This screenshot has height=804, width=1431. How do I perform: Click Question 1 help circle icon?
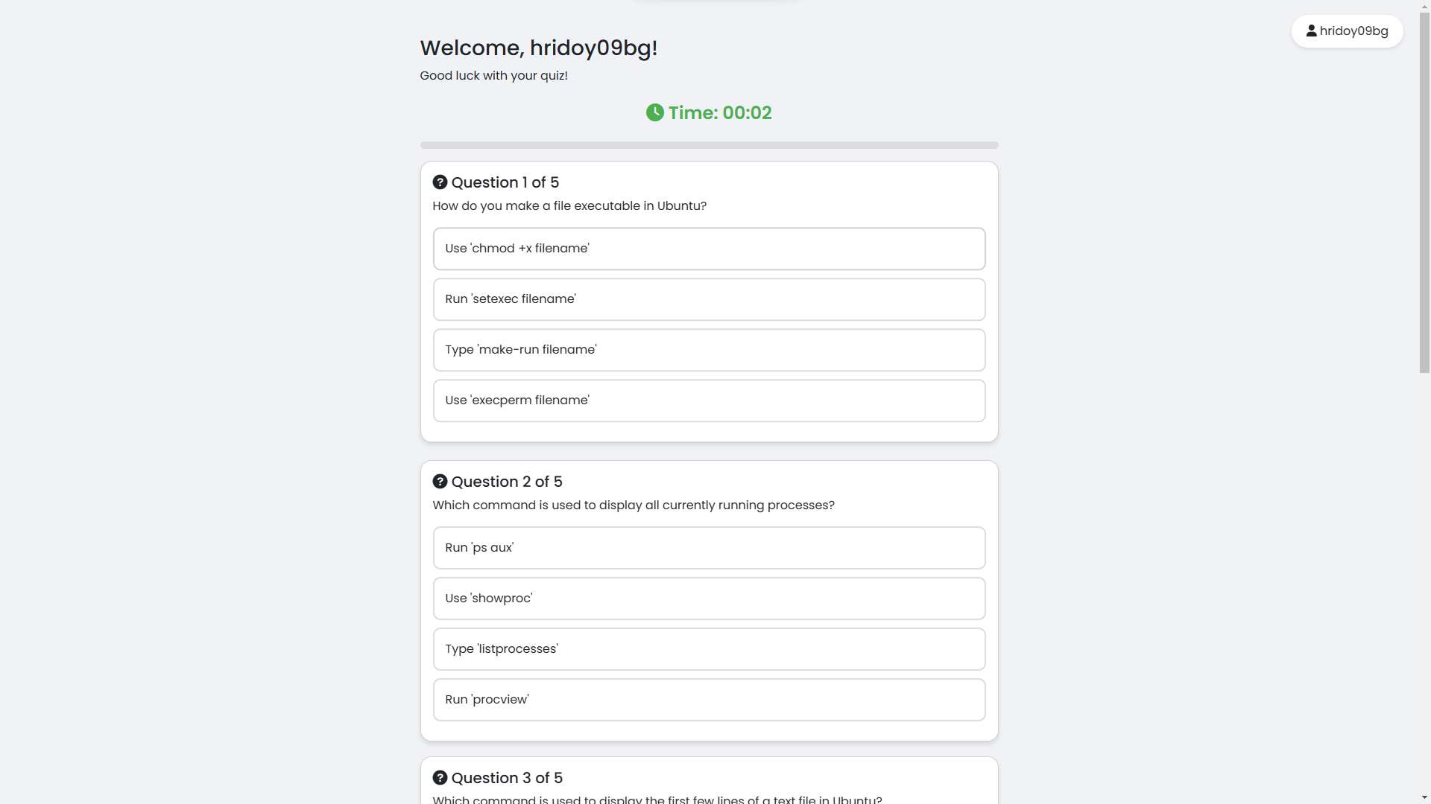point(440,182)
